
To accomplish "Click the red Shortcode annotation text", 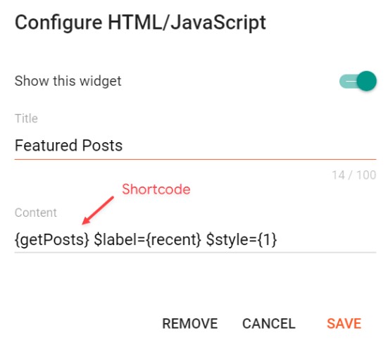I will pyautogui.click(x=156, y=189).
